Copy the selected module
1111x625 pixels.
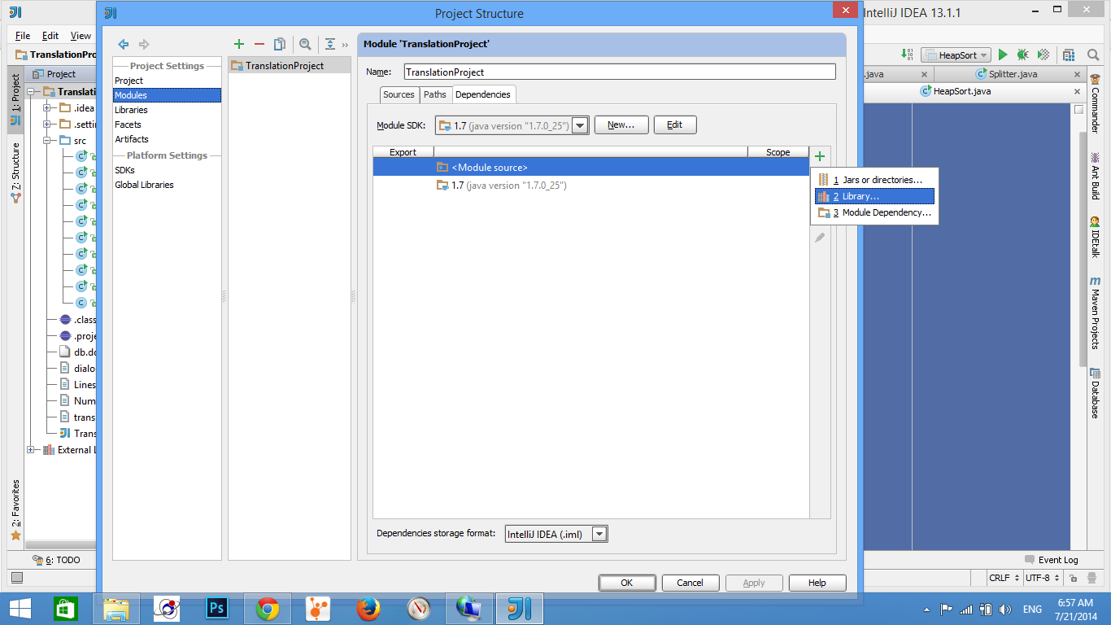[x=280, y=44]
